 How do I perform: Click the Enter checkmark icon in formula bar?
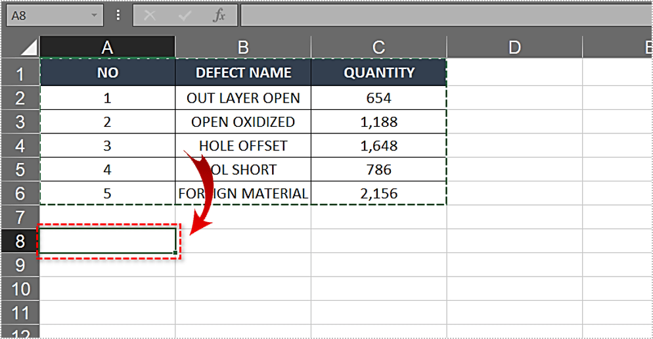185,16
